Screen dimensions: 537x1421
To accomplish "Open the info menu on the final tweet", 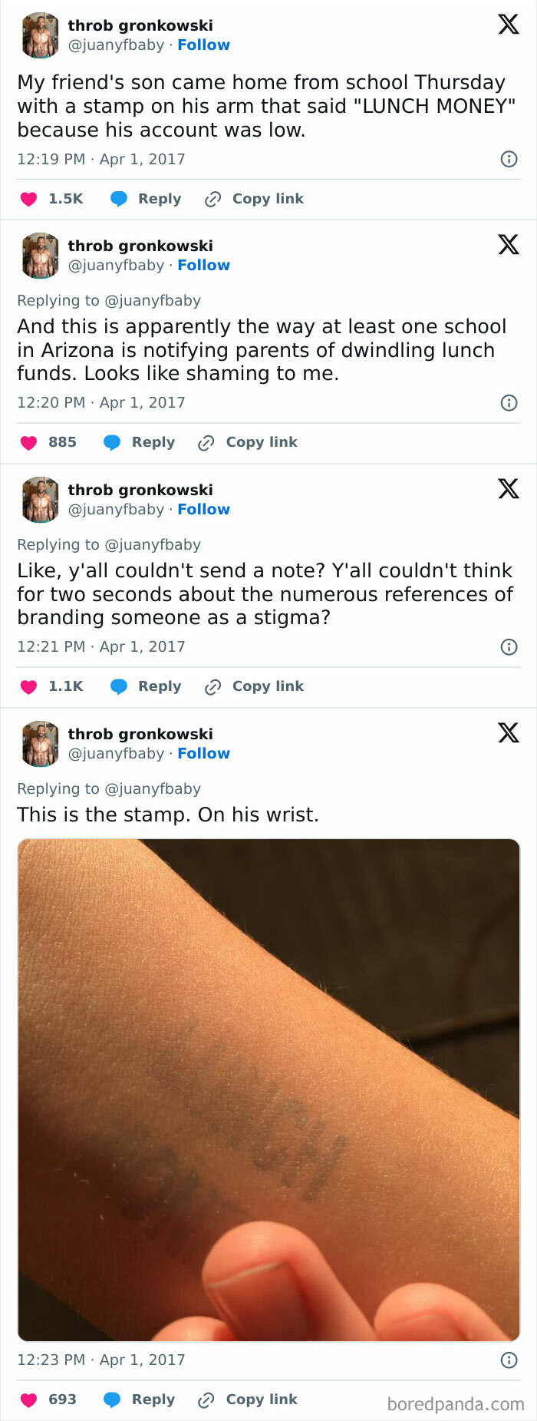I will (x=509, y=1359).
